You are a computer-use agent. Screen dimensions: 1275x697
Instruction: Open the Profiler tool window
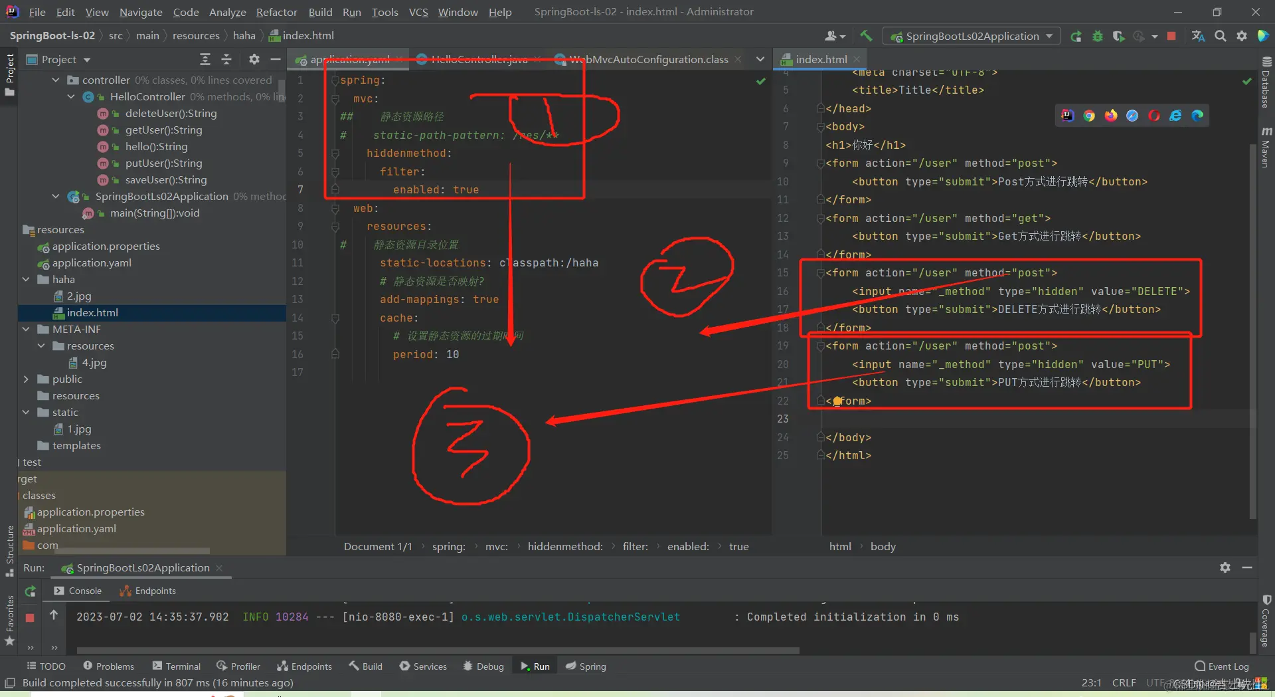tap(238, 666)
